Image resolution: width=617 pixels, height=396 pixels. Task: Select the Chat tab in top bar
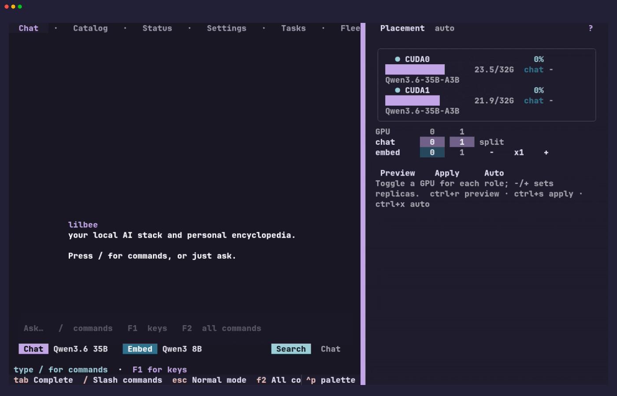[x=29, y=28]
